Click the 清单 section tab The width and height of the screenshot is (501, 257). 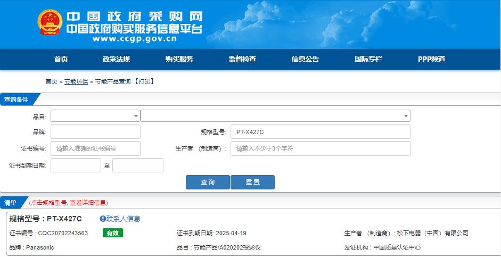coord(10,202)
